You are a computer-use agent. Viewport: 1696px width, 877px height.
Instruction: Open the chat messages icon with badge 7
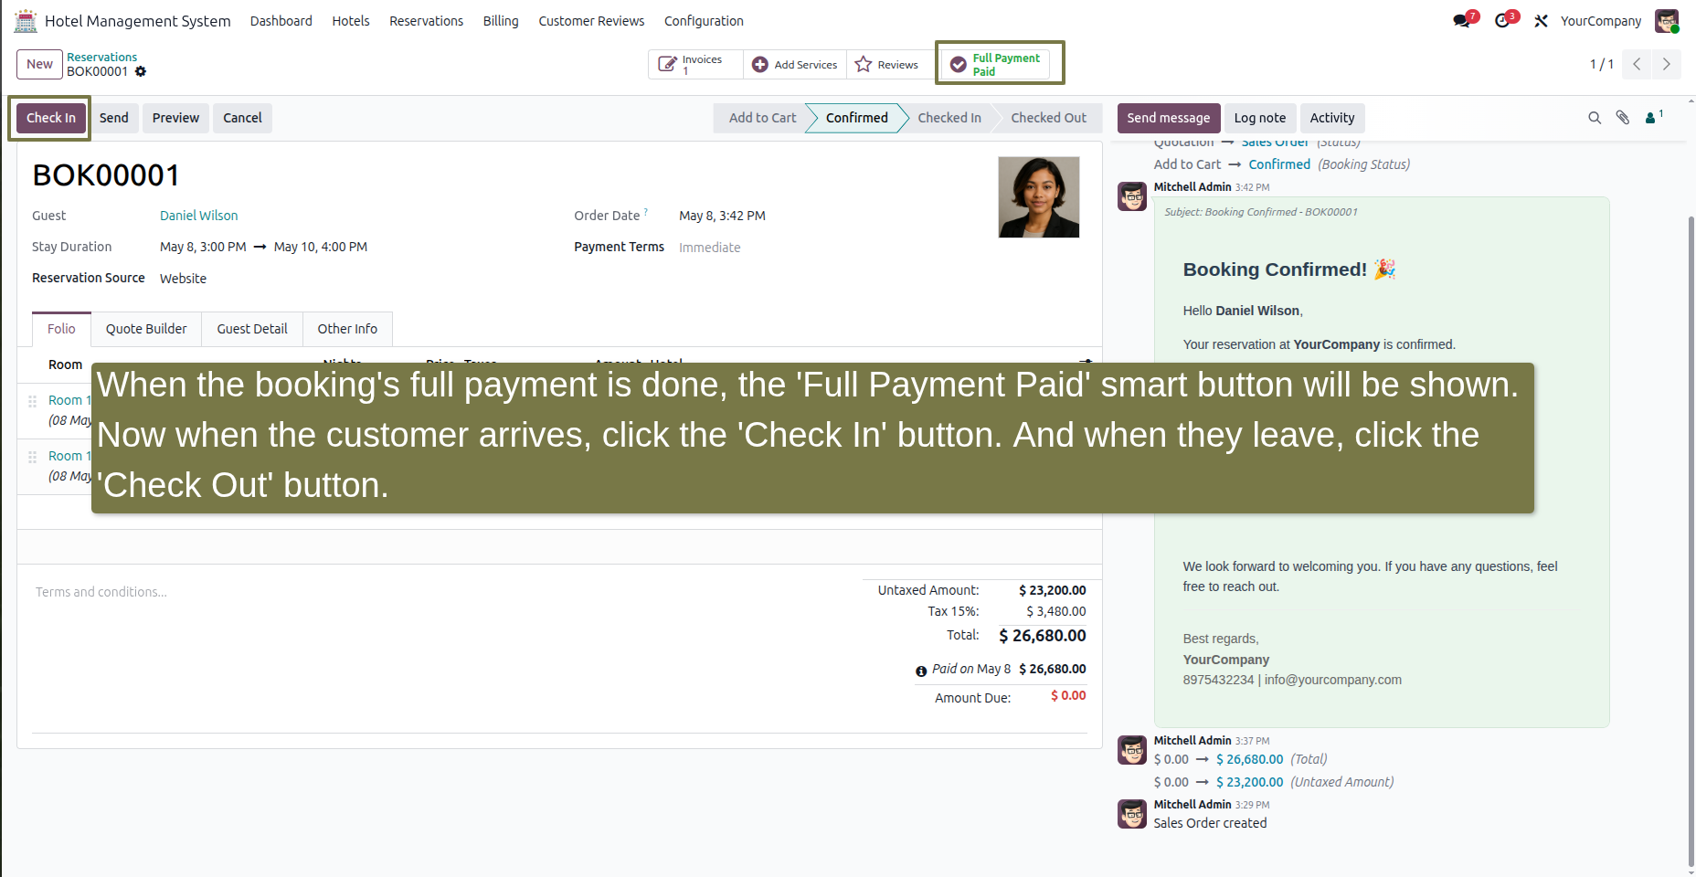click(x=1462, y=20)
